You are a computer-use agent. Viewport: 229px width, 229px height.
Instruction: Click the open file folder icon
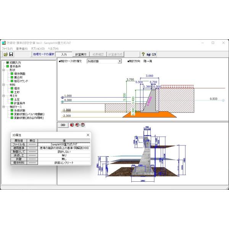click(x=6, y=55)
